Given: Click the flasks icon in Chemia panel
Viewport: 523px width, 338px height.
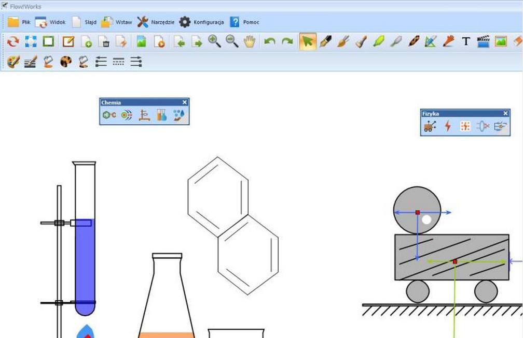Looking at the screenshot, I should point(162,115).
